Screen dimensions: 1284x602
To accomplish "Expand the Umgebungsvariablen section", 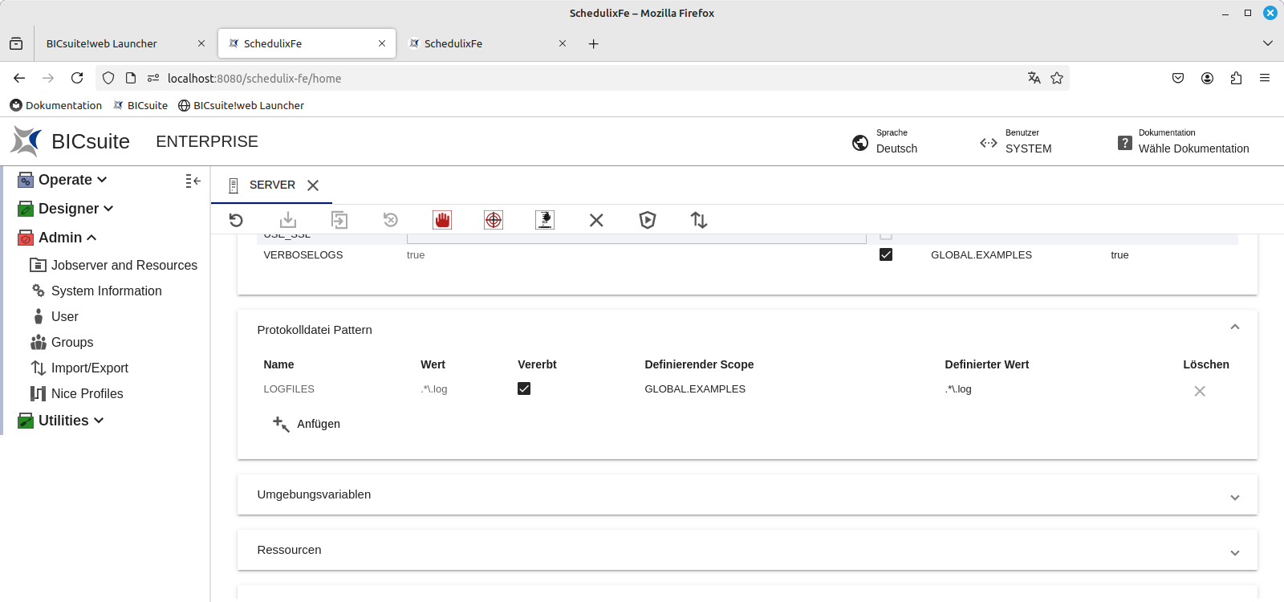I will pyautogui.click(x=1234, y=497).
